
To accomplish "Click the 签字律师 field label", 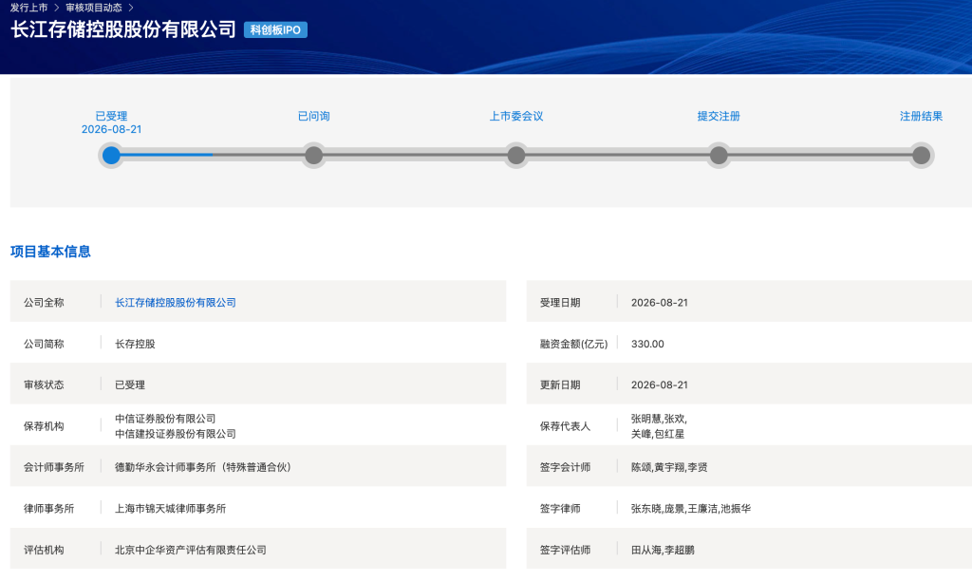I will pyautogui.click(x=560, y=509).
